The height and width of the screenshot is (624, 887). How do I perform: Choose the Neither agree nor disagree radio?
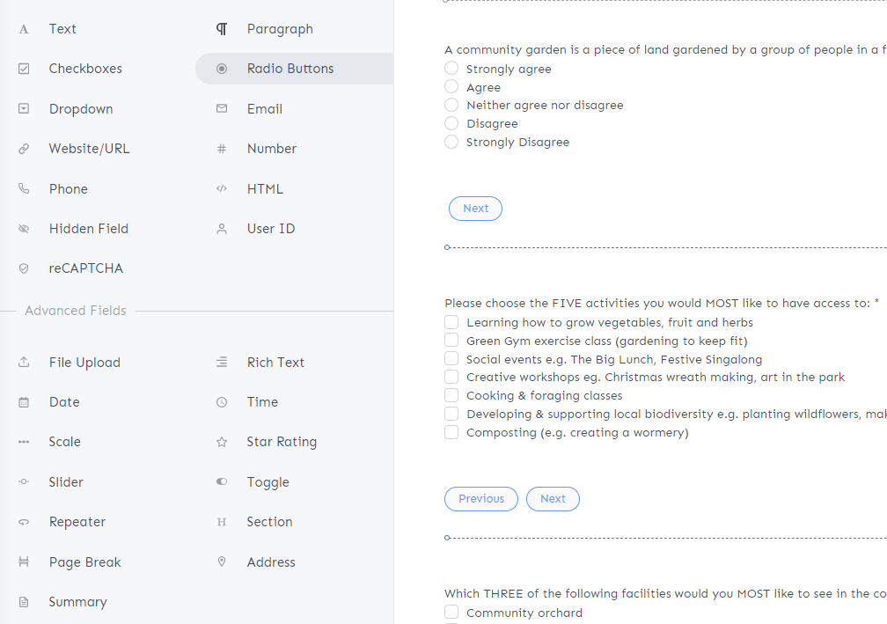coord(451,105)
